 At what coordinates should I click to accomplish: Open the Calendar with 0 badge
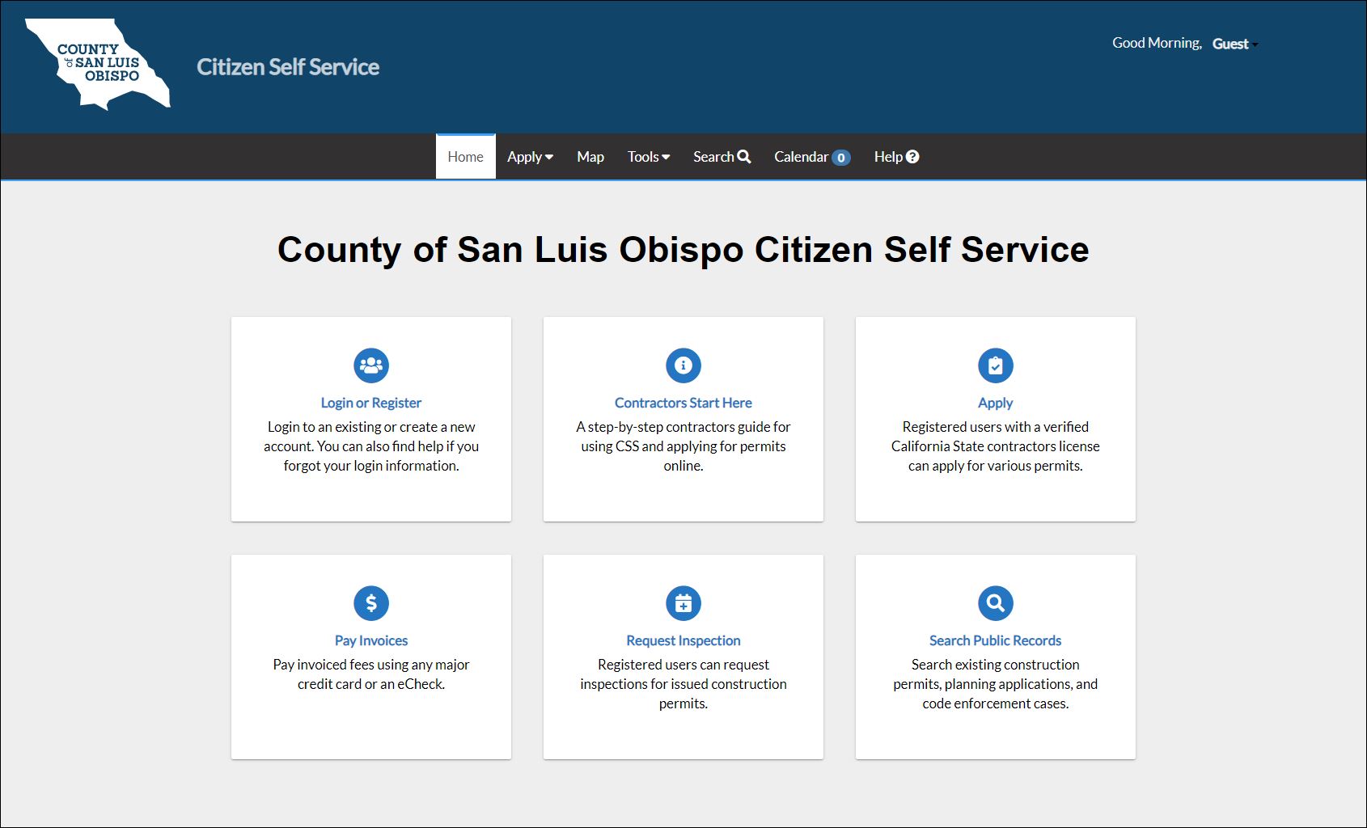click(811, 157)
